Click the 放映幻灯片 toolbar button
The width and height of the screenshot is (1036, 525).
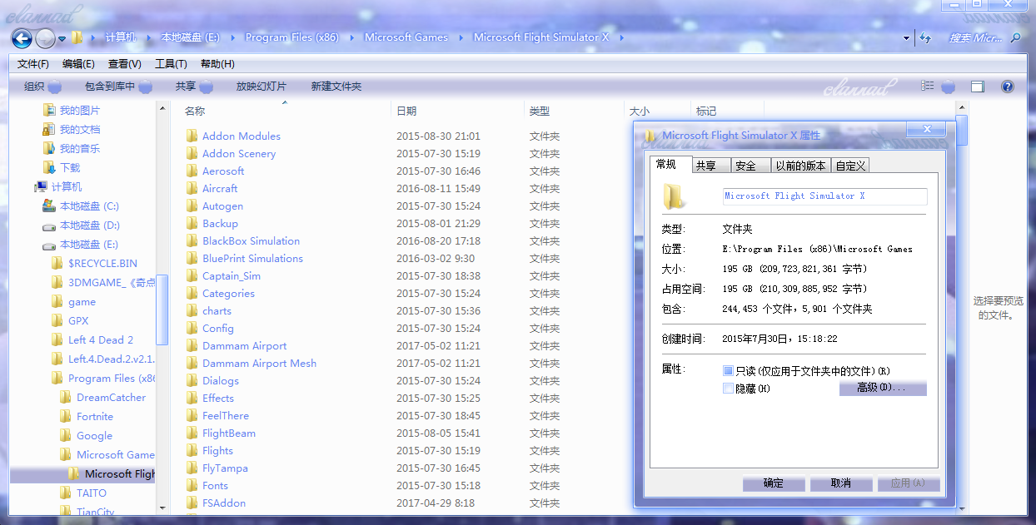click(261, 87)
